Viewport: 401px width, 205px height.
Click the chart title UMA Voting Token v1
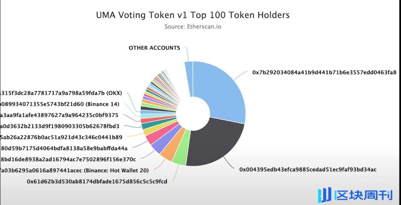193,15
